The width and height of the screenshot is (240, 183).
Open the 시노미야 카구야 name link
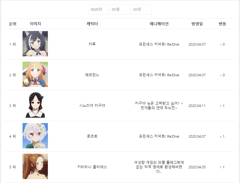pos(92,106)
